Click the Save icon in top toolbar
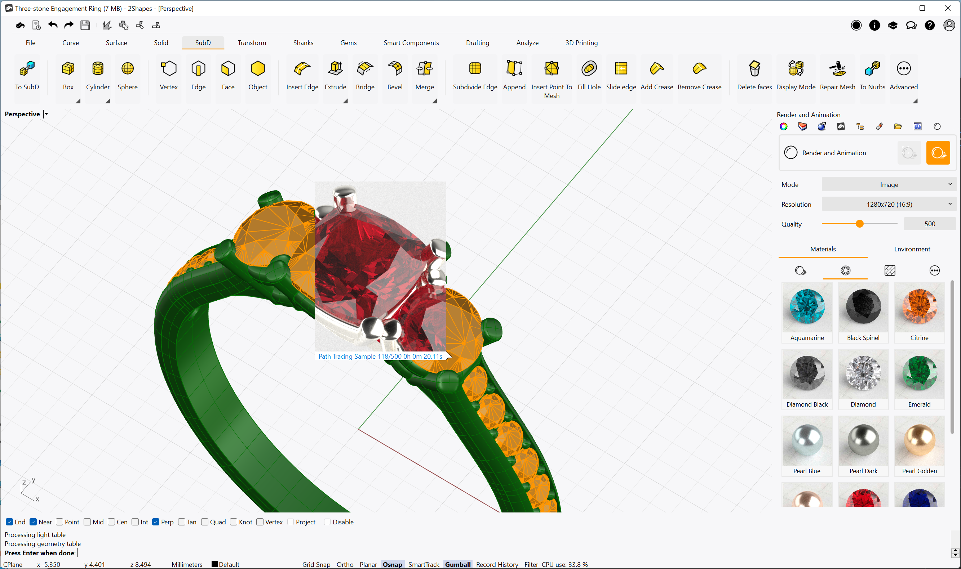 click(x=85, y=25)
